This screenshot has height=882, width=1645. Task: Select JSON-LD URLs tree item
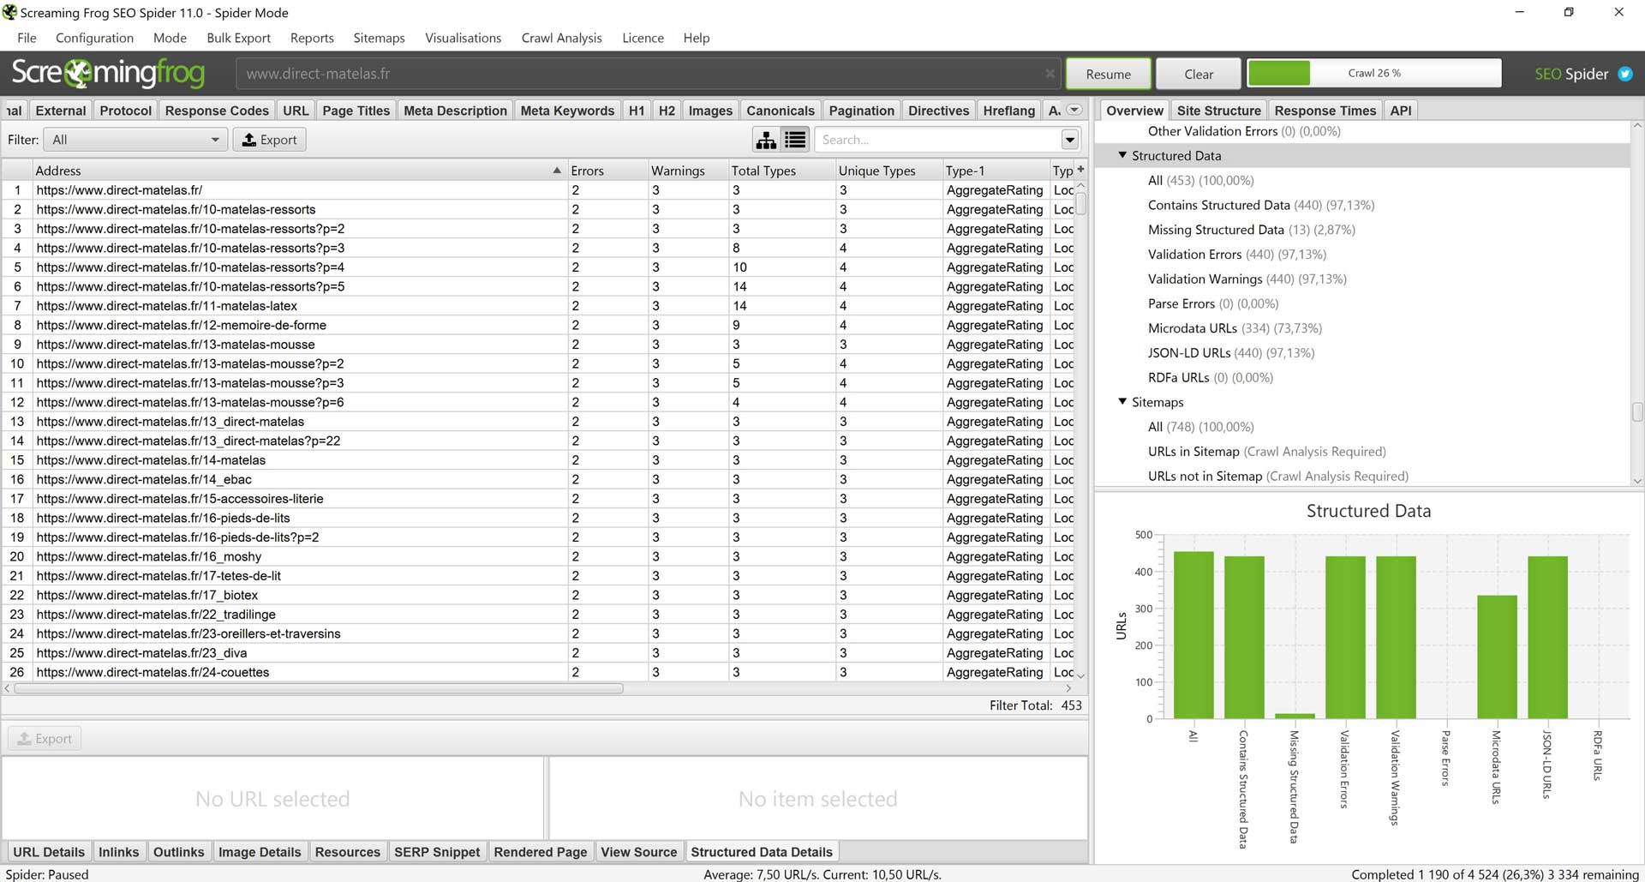[x=1230, y=353]
